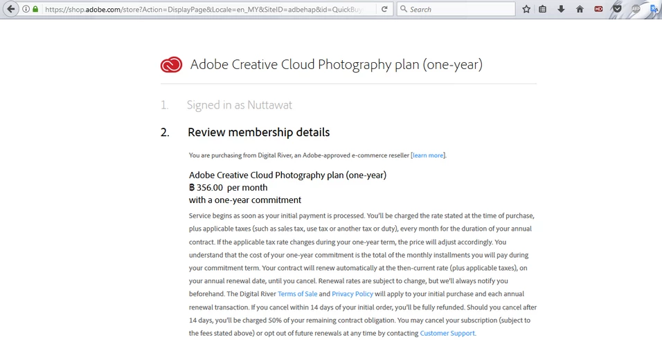Open the Pocket extension icon
Image resolution: width=662 pixels, height=346 pixels.
pyautogui.click(x=617, y=9)
